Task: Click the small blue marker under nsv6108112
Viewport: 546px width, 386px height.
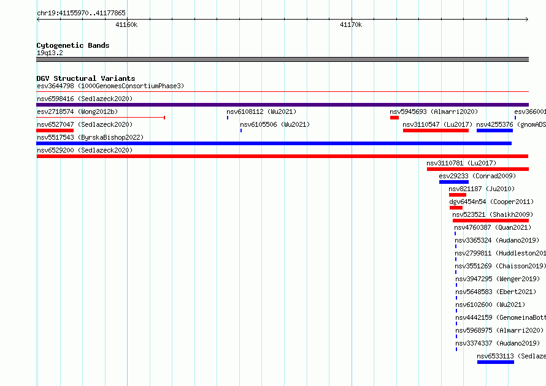Action: pos(228,118)
